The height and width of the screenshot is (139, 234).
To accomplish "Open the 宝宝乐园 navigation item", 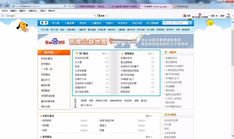I will pyautogui.click(x=137, y=23).
